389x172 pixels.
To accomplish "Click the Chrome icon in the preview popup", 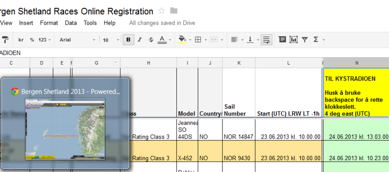I will [x=15, y=91].
